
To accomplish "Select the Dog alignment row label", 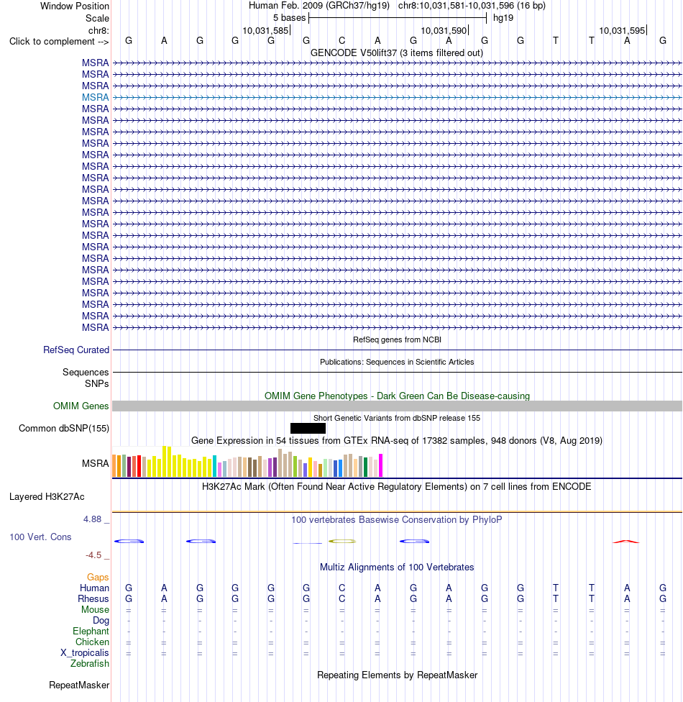I will point(101,621).
